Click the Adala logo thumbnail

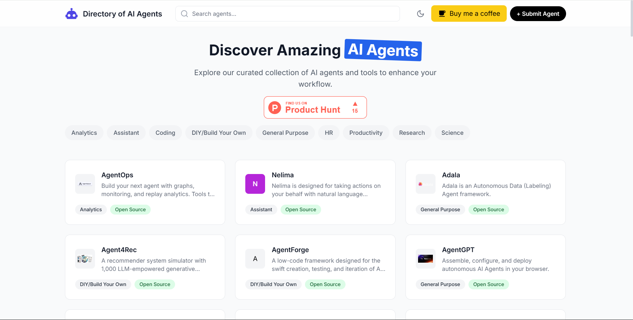[x=426, y=184]
